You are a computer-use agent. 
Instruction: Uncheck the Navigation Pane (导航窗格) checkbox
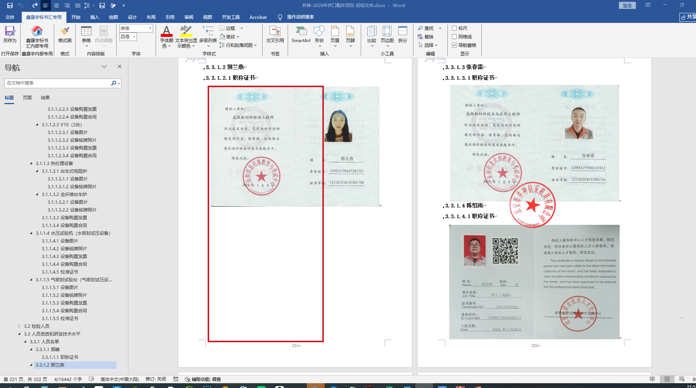454,45
